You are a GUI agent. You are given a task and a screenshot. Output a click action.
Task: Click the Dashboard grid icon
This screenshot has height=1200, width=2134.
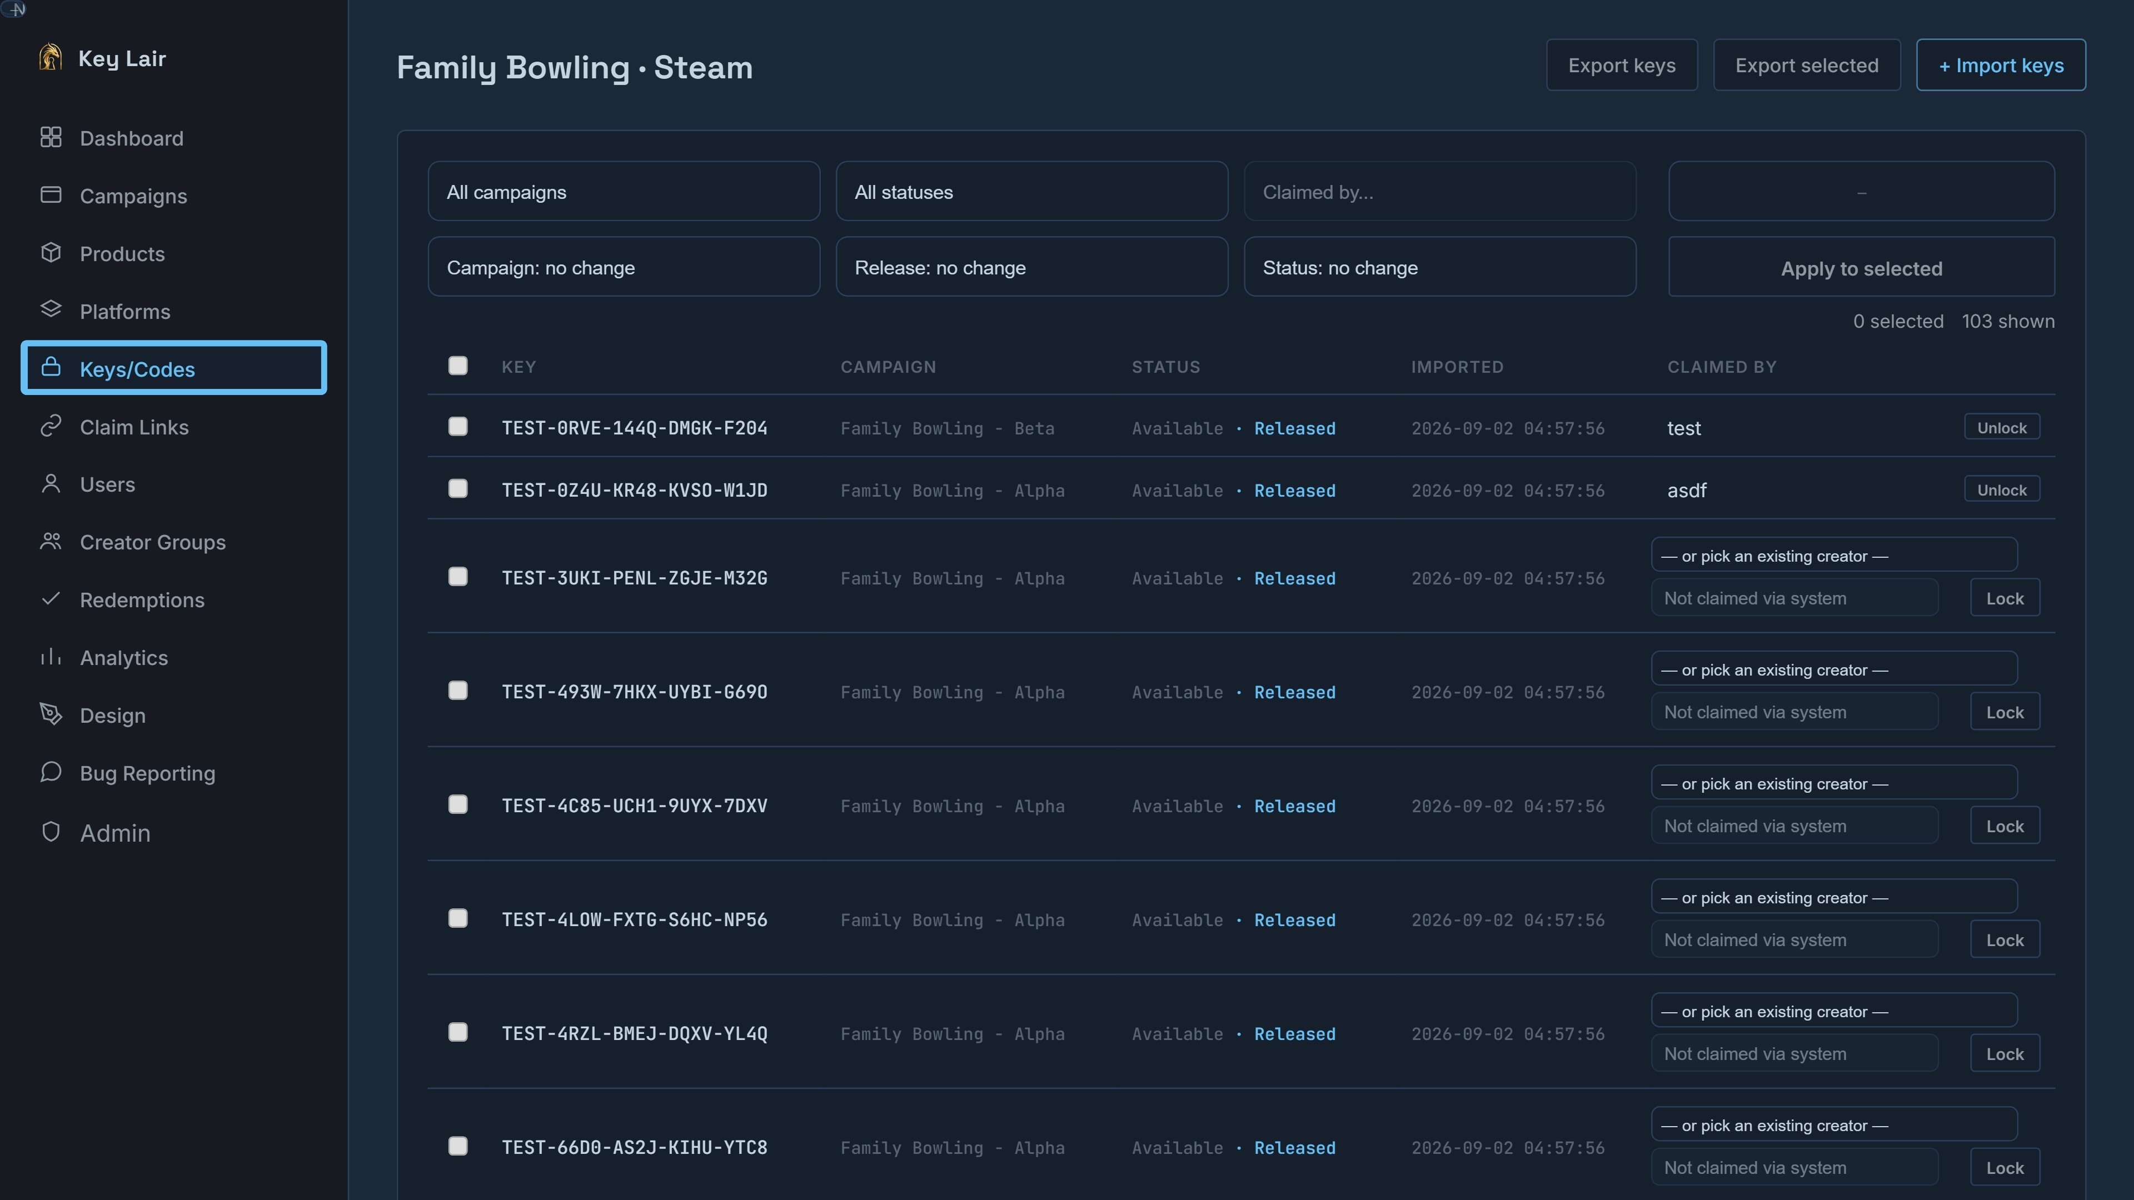(51, 137)
